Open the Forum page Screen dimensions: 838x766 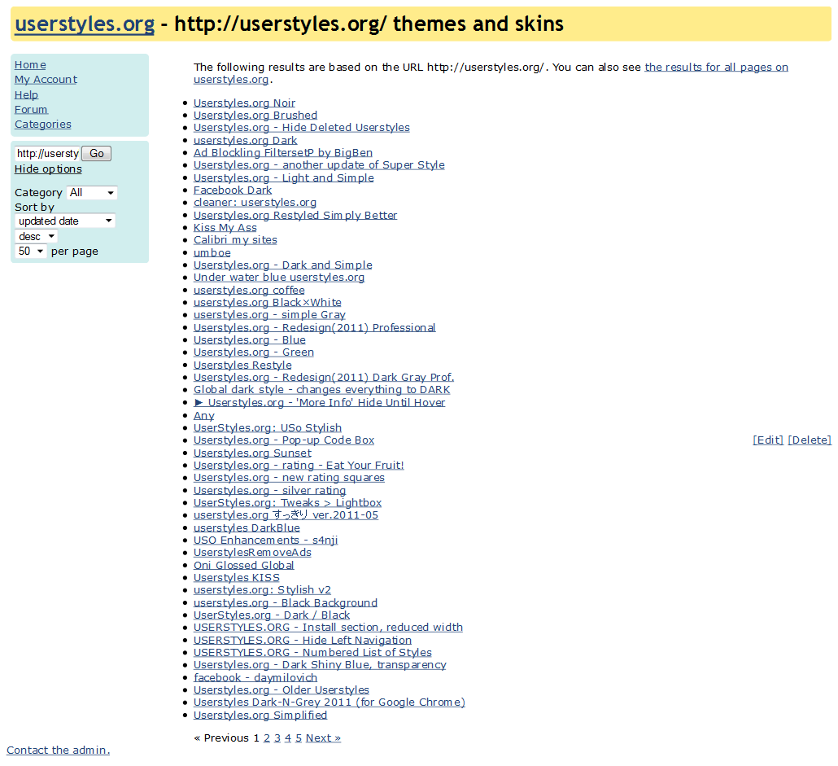[x=30, y=109]
